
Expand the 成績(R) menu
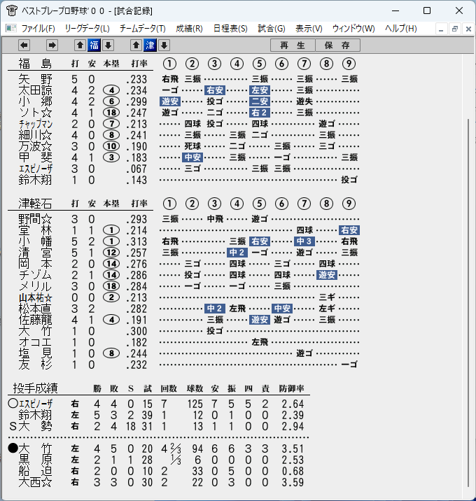[189, 29]
